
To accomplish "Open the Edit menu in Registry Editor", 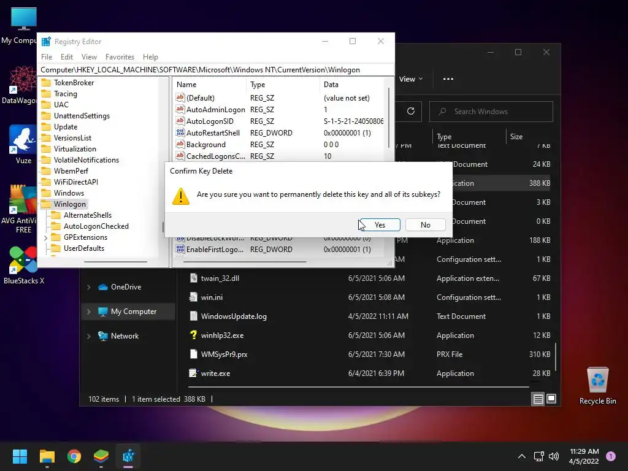I will coord(66,57).
